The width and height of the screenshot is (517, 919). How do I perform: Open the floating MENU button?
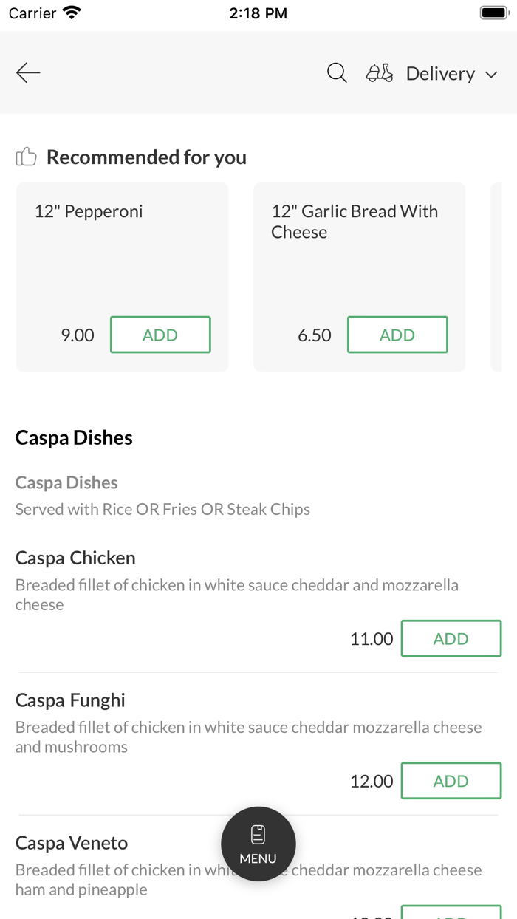(258, 844)
